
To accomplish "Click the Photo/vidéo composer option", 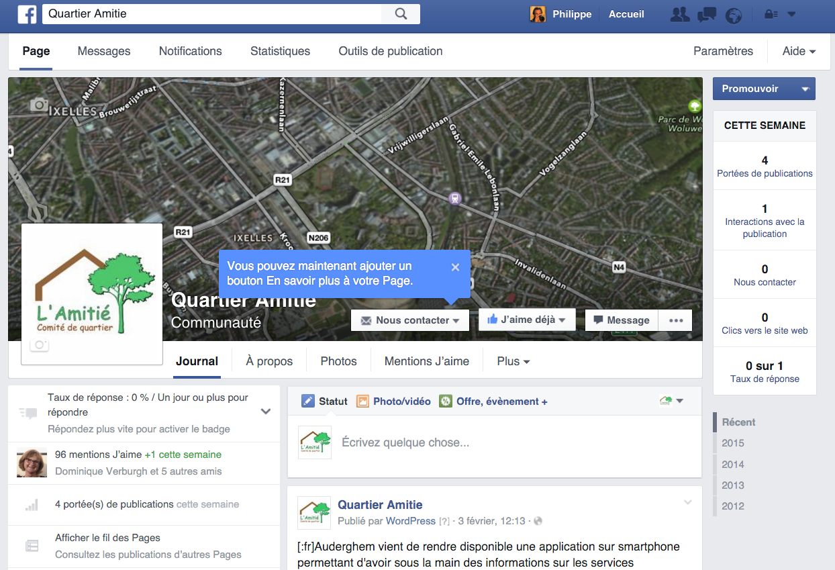I will [394, 401].
